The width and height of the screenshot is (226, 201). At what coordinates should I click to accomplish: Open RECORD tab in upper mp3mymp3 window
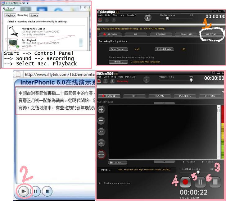tap(111, 34)
